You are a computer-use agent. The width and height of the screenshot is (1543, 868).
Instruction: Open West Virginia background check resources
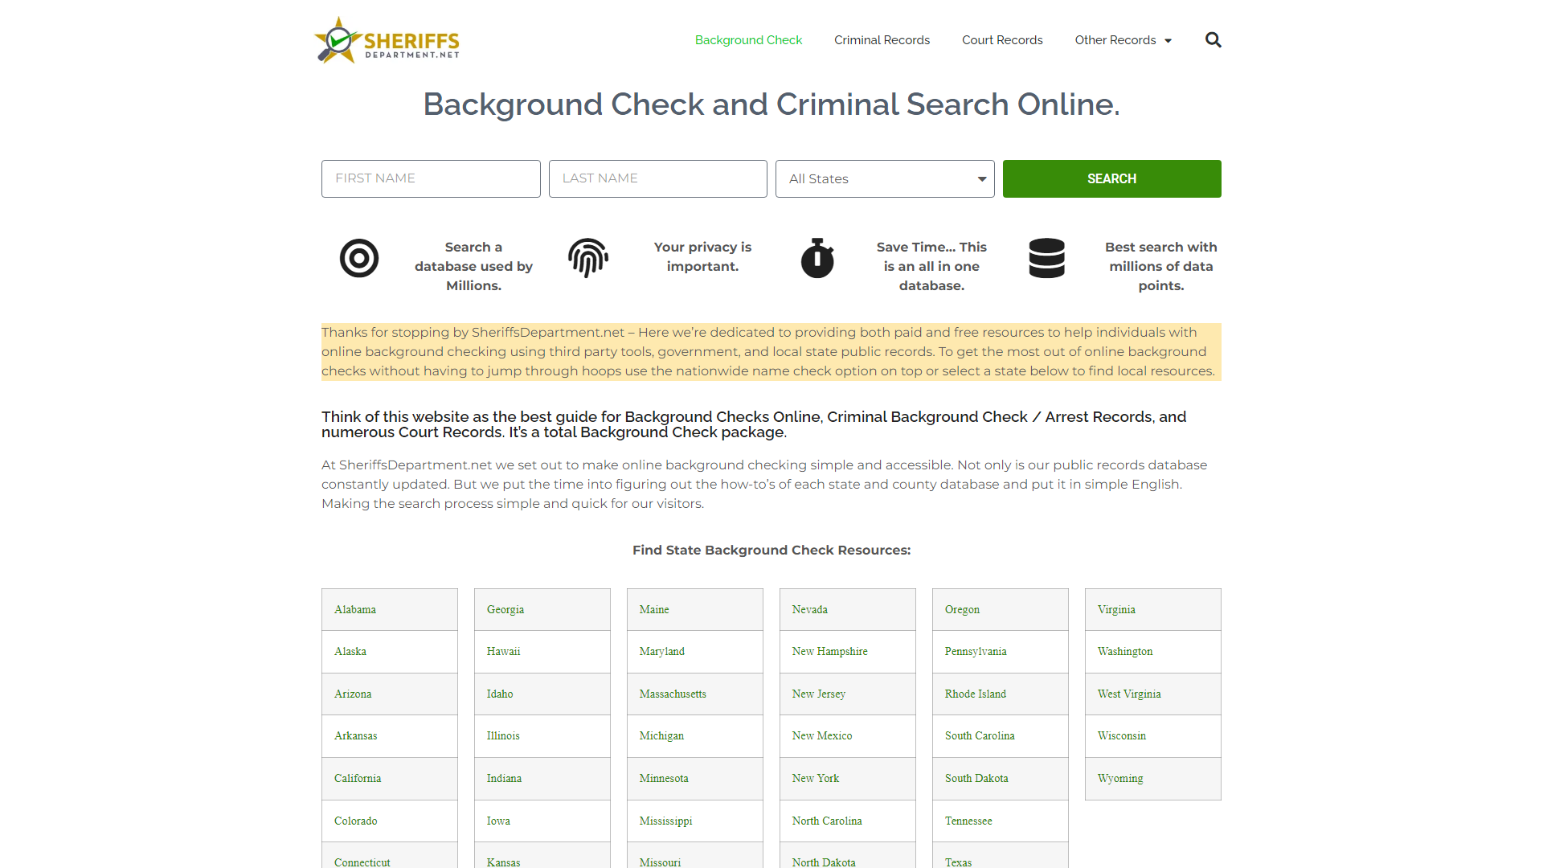click(1129, 694)
